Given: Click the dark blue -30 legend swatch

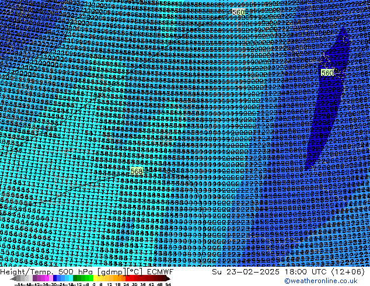Looking at the screenshot, I should [55, 278].
